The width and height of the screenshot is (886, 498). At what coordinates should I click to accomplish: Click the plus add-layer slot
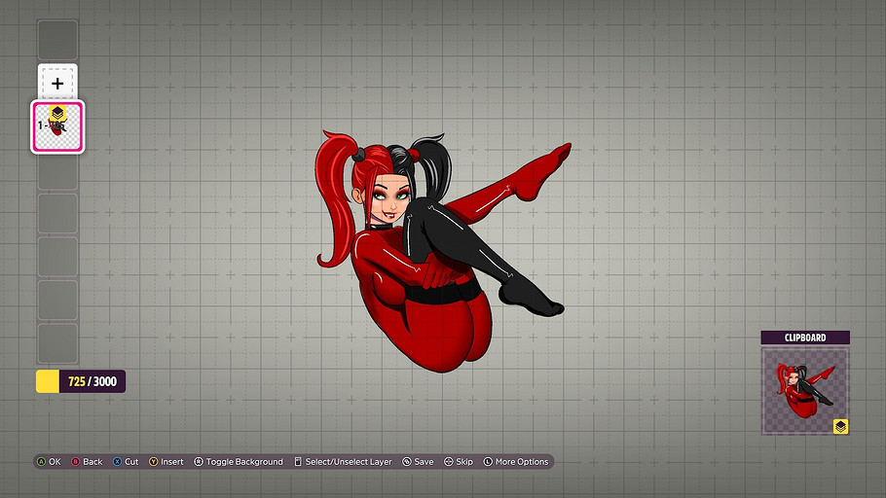coord(57,83)
